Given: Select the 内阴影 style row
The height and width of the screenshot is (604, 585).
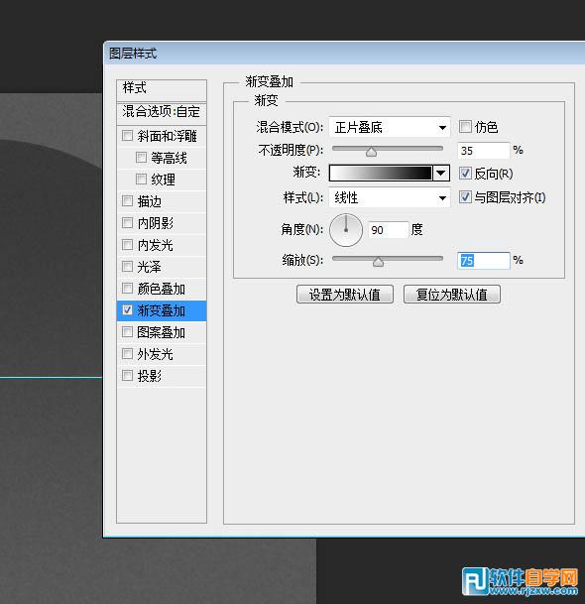Looking at the screenshot, I should point(162,223).
